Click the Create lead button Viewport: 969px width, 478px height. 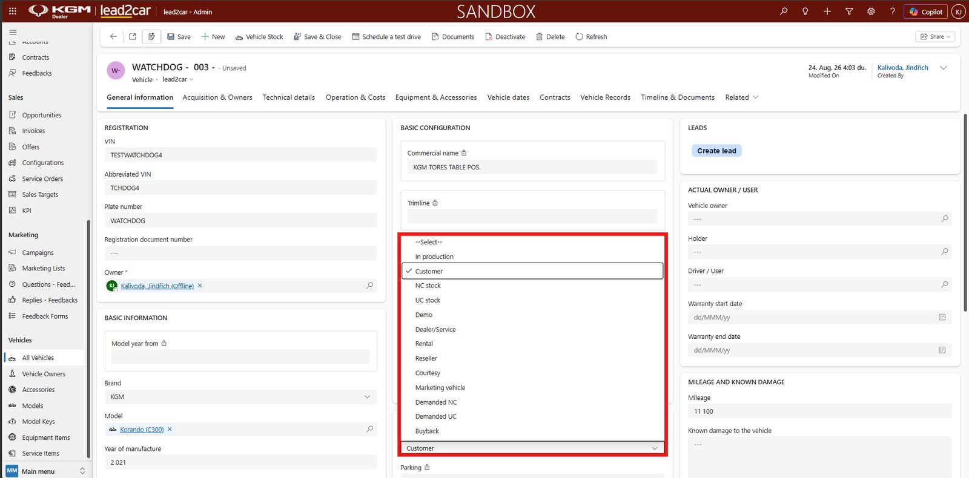716,151
